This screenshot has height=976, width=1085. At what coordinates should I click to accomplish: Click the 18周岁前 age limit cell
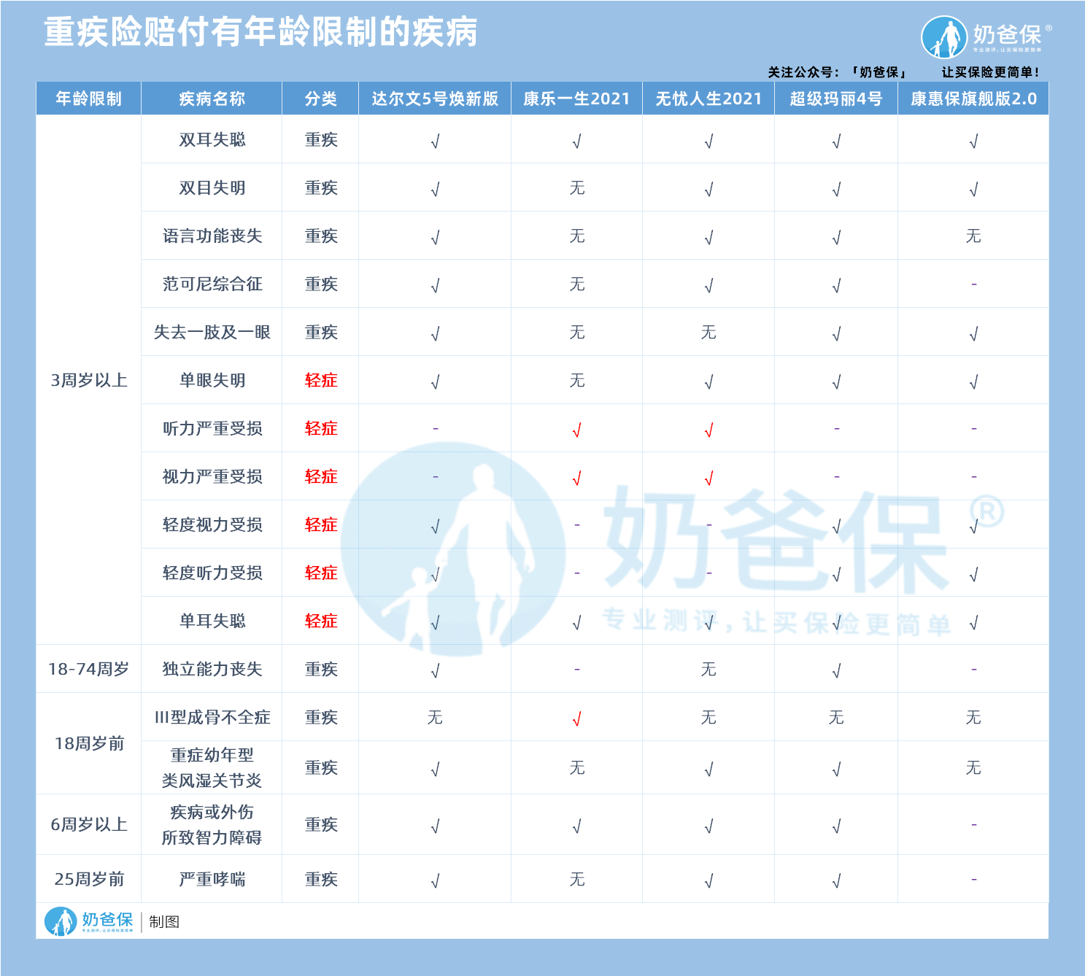click(x=89, y=743)
